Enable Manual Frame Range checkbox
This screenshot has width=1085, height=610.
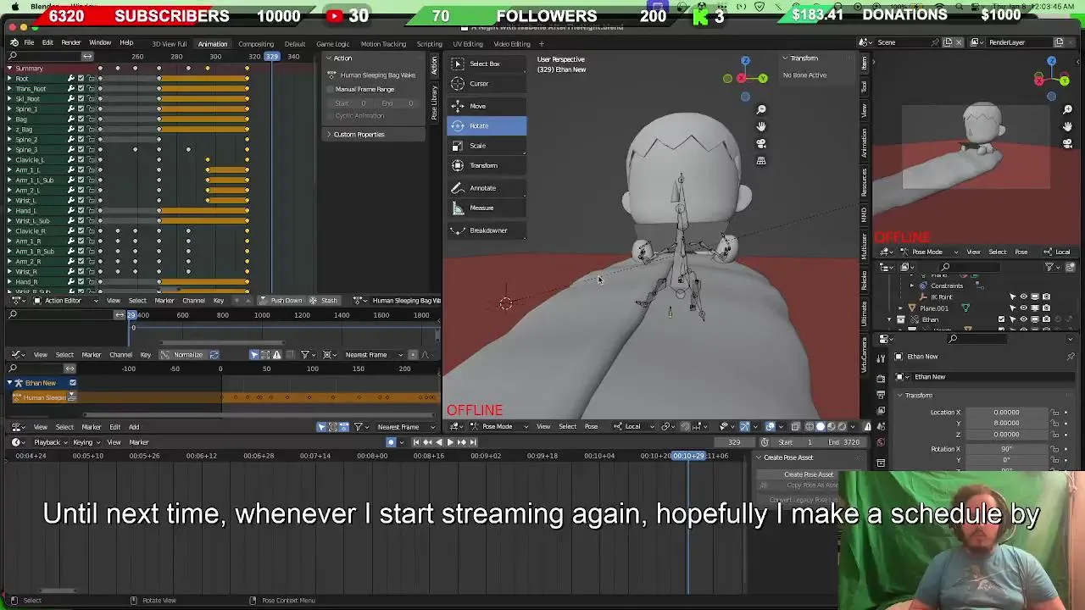tap(331, 89)
